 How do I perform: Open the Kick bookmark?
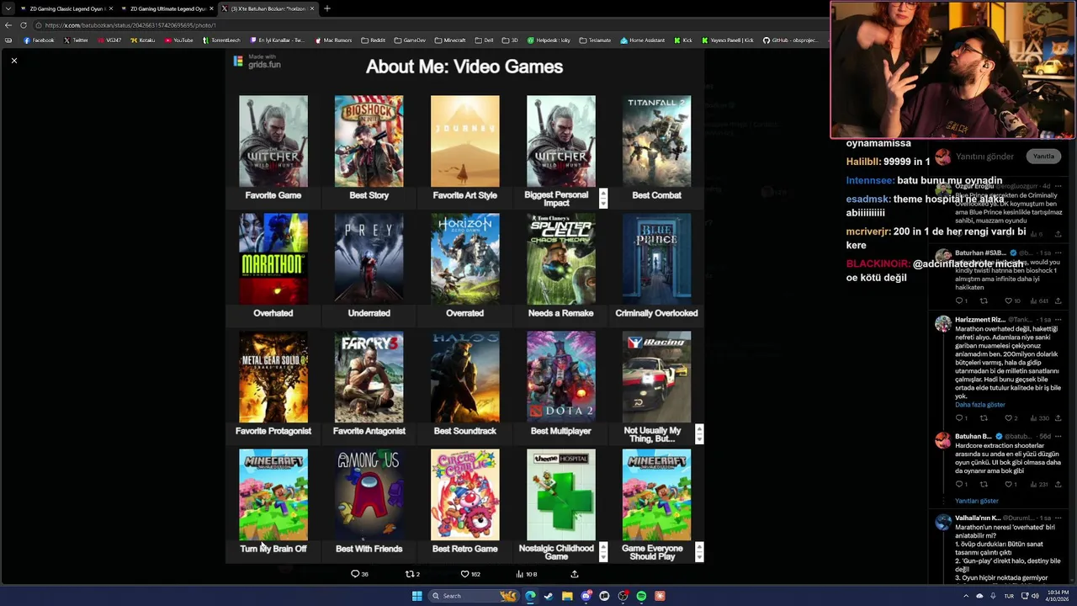pos(683,40)
